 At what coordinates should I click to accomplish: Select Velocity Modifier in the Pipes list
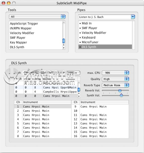105,33
